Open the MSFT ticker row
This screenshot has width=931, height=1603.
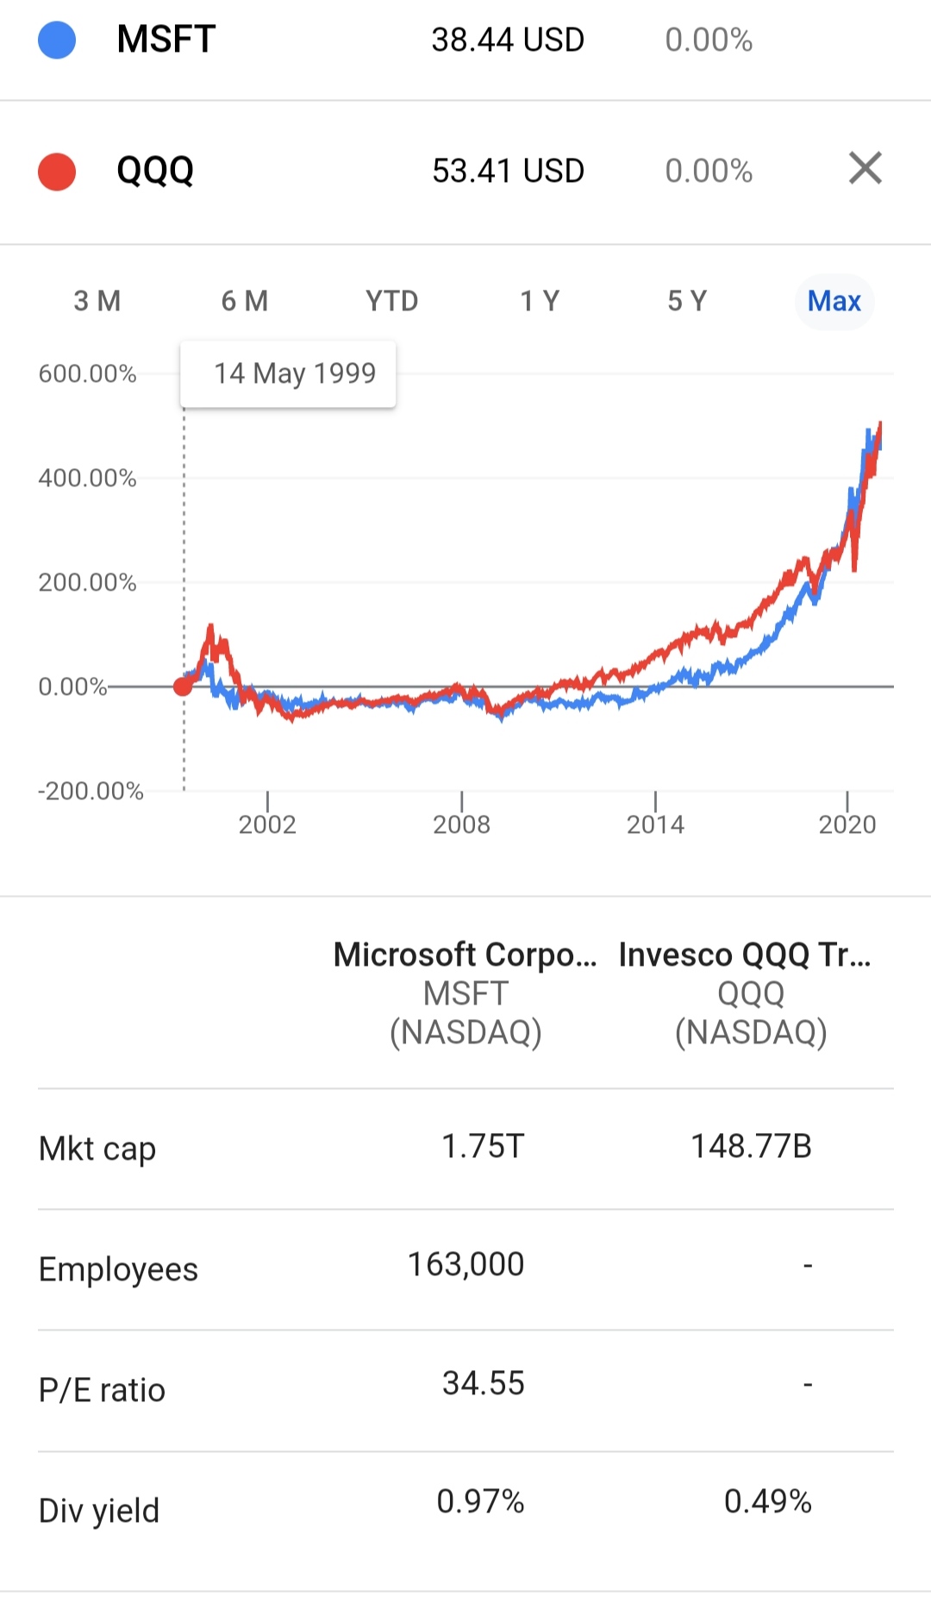click(465, 41)
